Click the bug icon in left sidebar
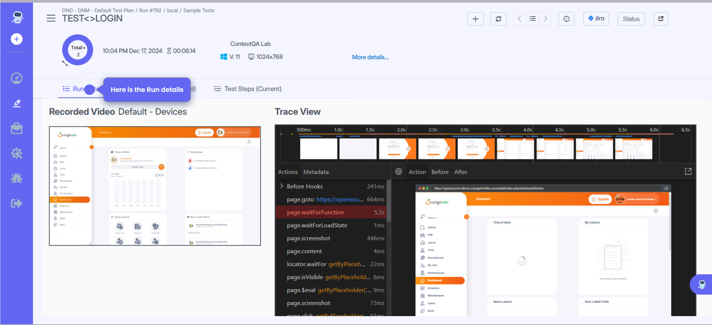Viewport: 712px width, 325px height. click(x=17, y=178)
